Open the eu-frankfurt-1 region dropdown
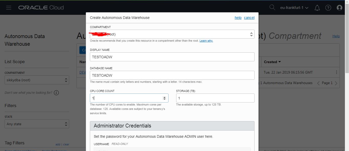This screenshot has height=151, width=349. [294, 8]
